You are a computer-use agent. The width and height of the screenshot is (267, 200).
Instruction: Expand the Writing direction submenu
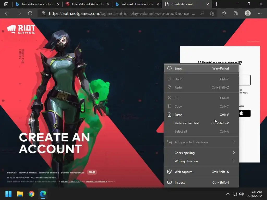(x=201, y=161)
